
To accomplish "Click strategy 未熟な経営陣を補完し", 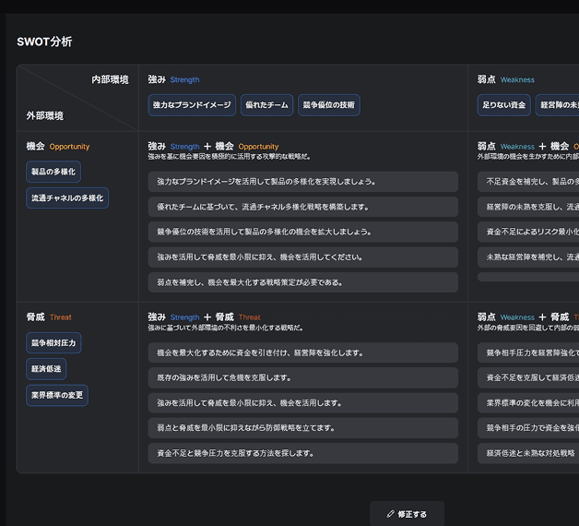I will coord(528,257).
